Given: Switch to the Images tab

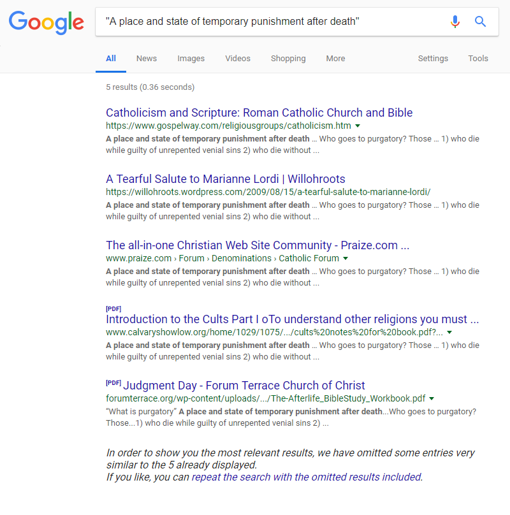Looking at the screenshot, I should coord(191,59).
